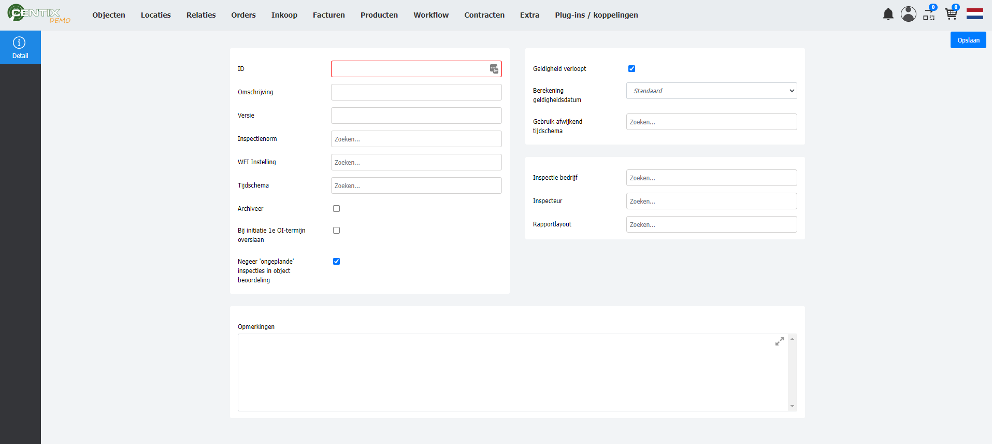The height and width of the screenshot is (444, 992).
Task: Open the Locaties menu
Action: (156, 15)
